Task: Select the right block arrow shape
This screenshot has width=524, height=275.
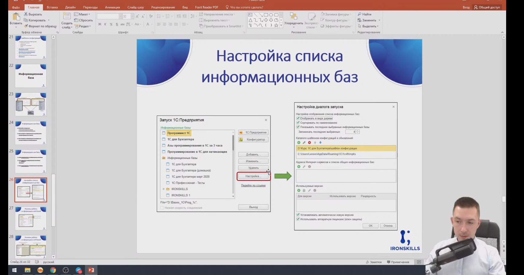Action: [266, 20]
